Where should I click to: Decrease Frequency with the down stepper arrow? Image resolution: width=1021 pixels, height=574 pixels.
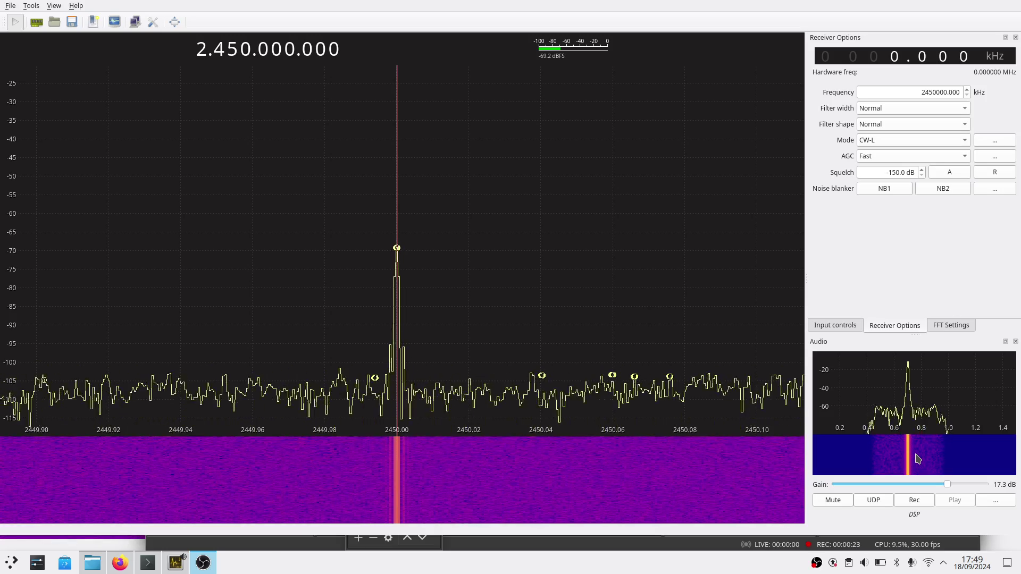967,95
